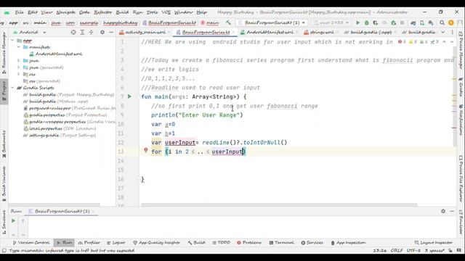Open App Quality Insights tool window

(x=156, y=242)
